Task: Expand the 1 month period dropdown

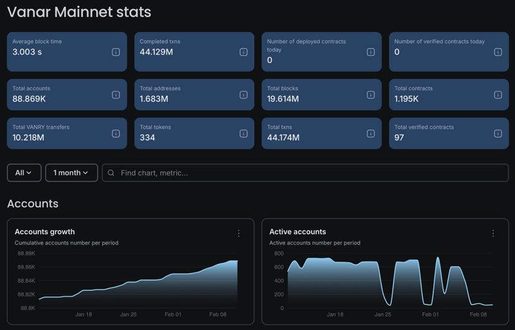Action: 72,173
